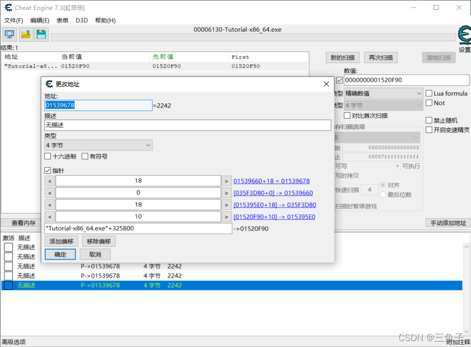Open the memory region dropdown under scan options
471x347 pixels.
pyautogui.click(x=377, y=138)
